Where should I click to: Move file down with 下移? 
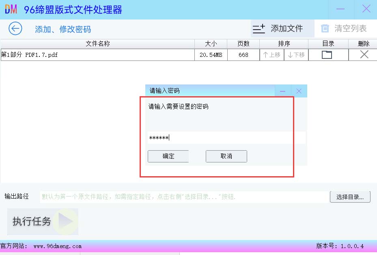[x=296, y=55]
